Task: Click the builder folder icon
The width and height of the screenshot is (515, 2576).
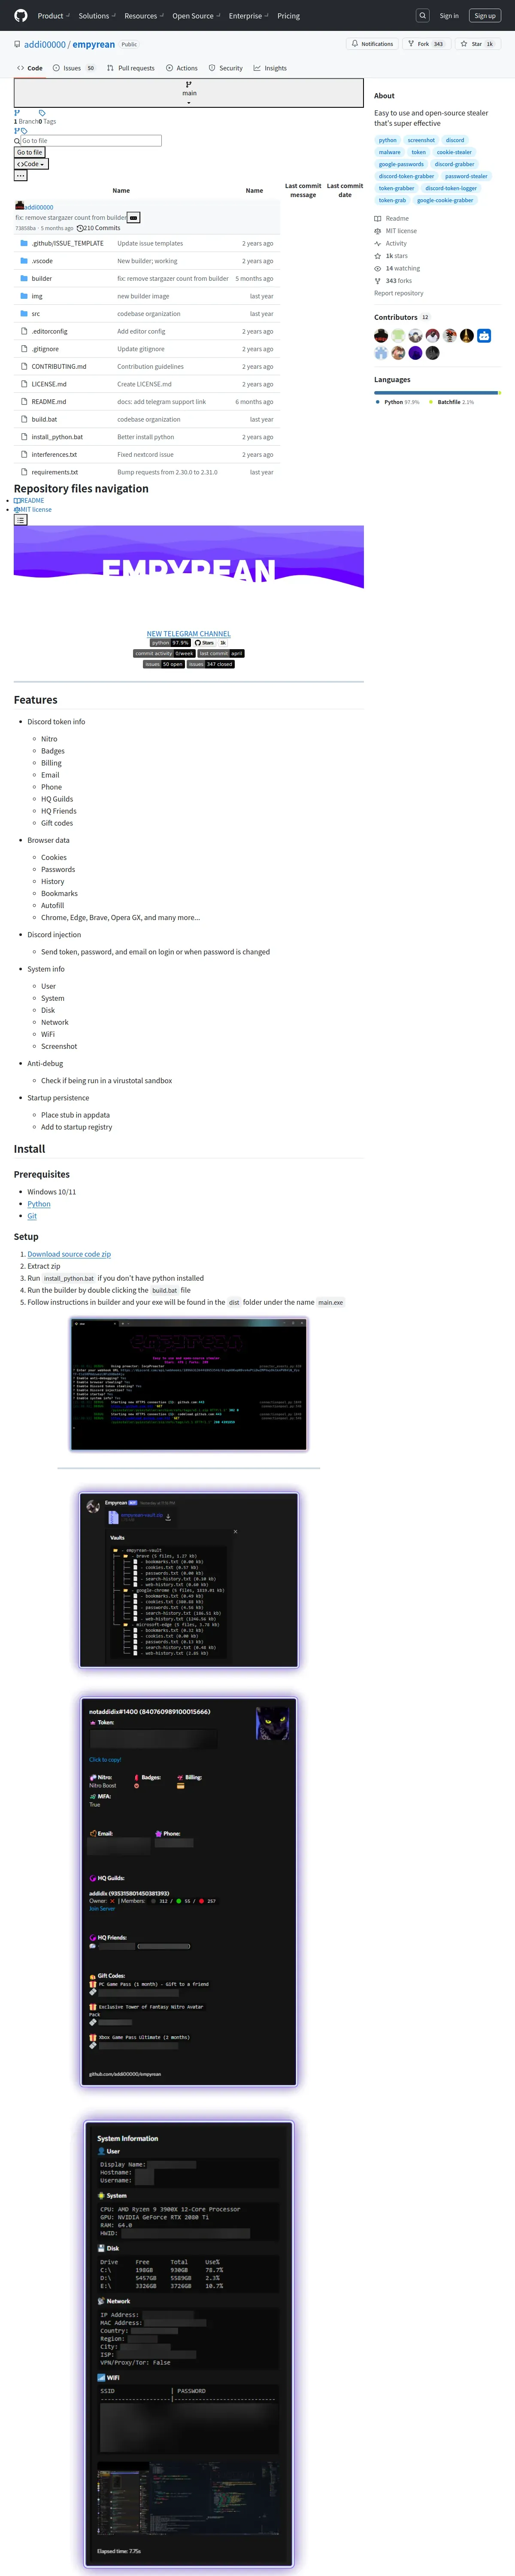Action: pos(24,279)
